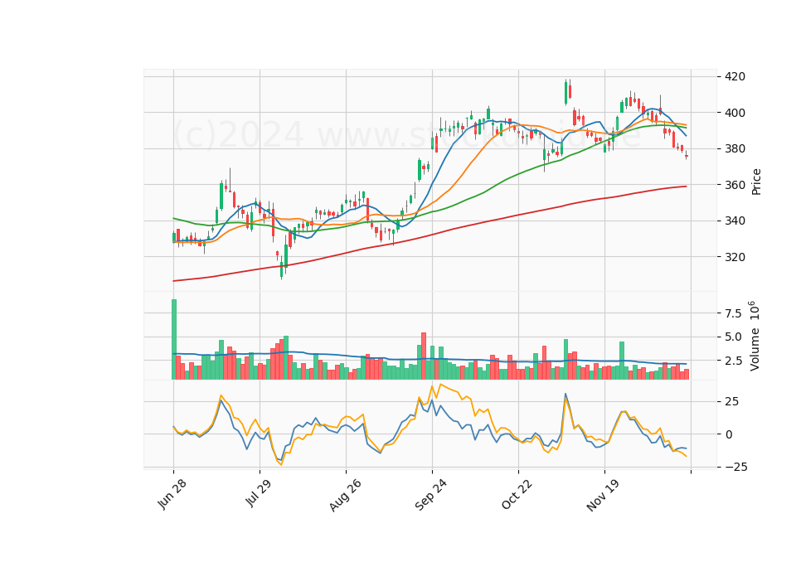Click the lowest candlestick near 310 in August
The height and width of the screenshot is (572, 796).
[x=282, y=268]
